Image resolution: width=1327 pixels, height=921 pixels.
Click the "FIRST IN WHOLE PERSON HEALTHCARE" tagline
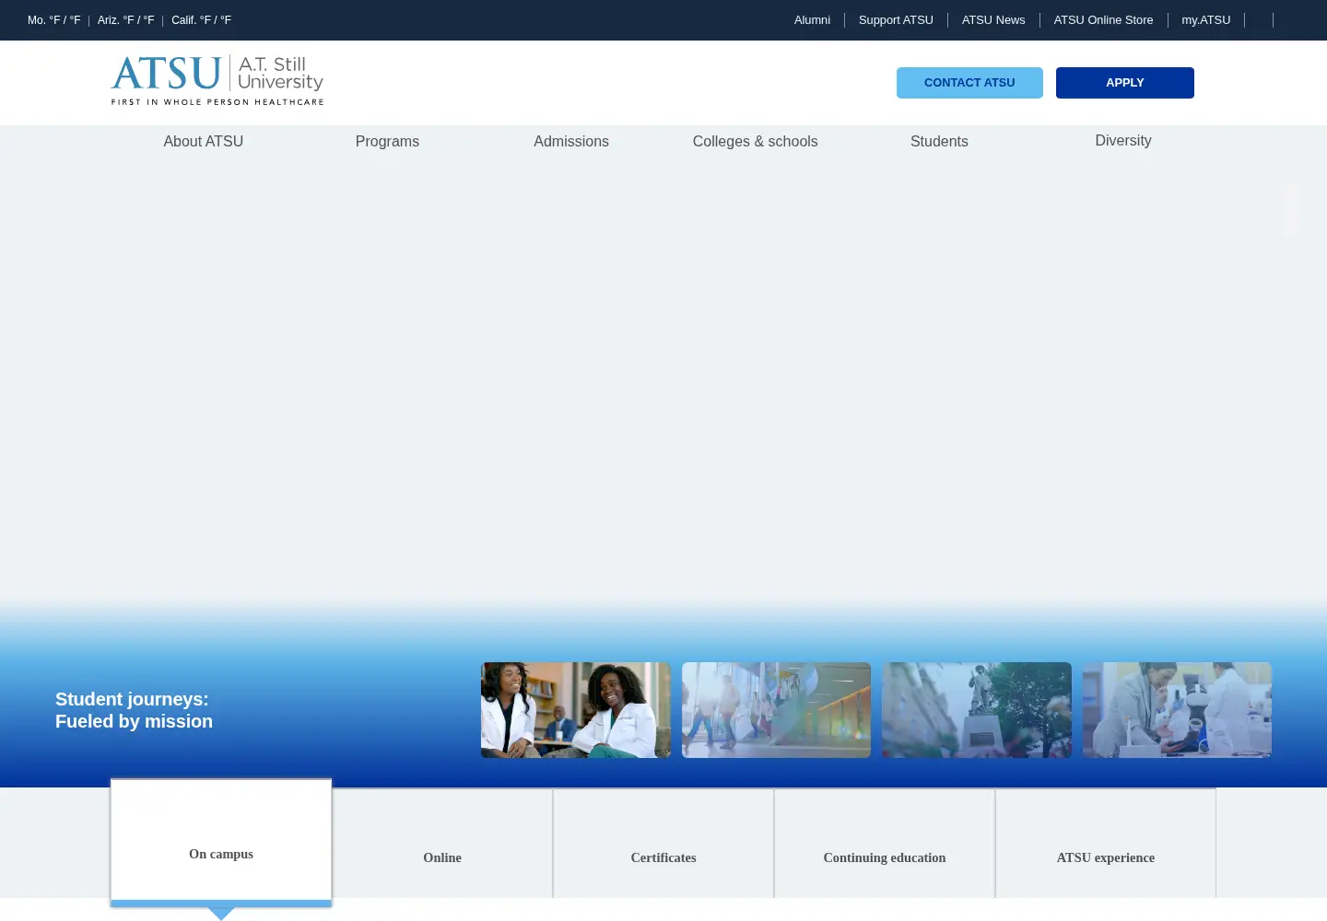[217, 102]
